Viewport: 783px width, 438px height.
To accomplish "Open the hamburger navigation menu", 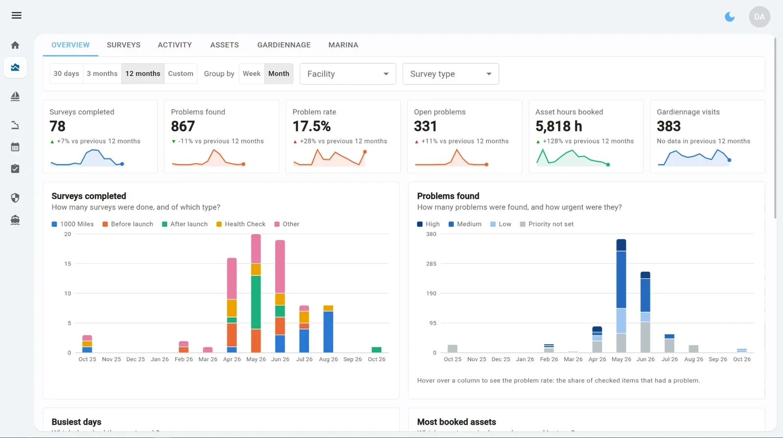I will (16, 16).
